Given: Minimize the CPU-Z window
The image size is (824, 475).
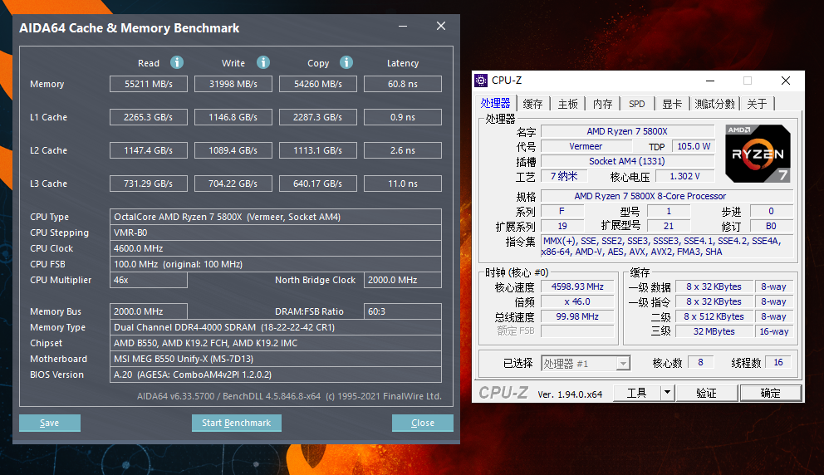Looking at the screenshot, I should point(710,81).
